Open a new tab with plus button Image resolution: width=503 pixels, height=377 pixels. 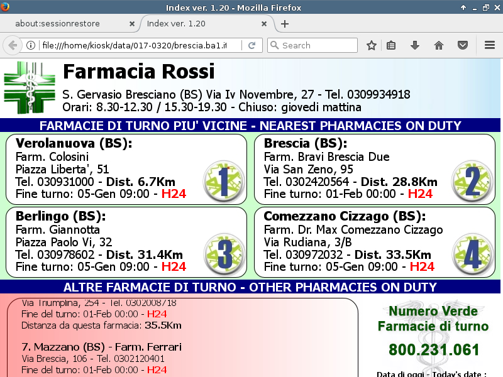(285, 24)
